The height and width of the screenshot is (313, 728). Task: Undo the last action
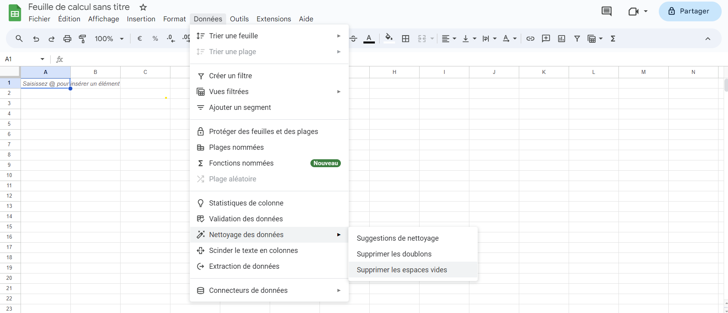[x=36, y=38]
